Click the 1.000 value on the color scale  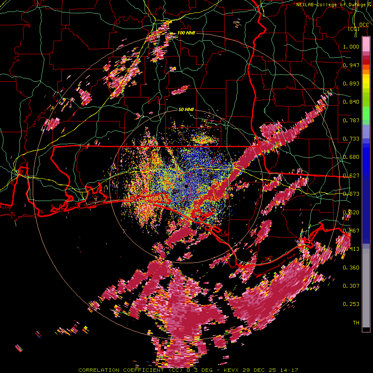click(351, 46)
